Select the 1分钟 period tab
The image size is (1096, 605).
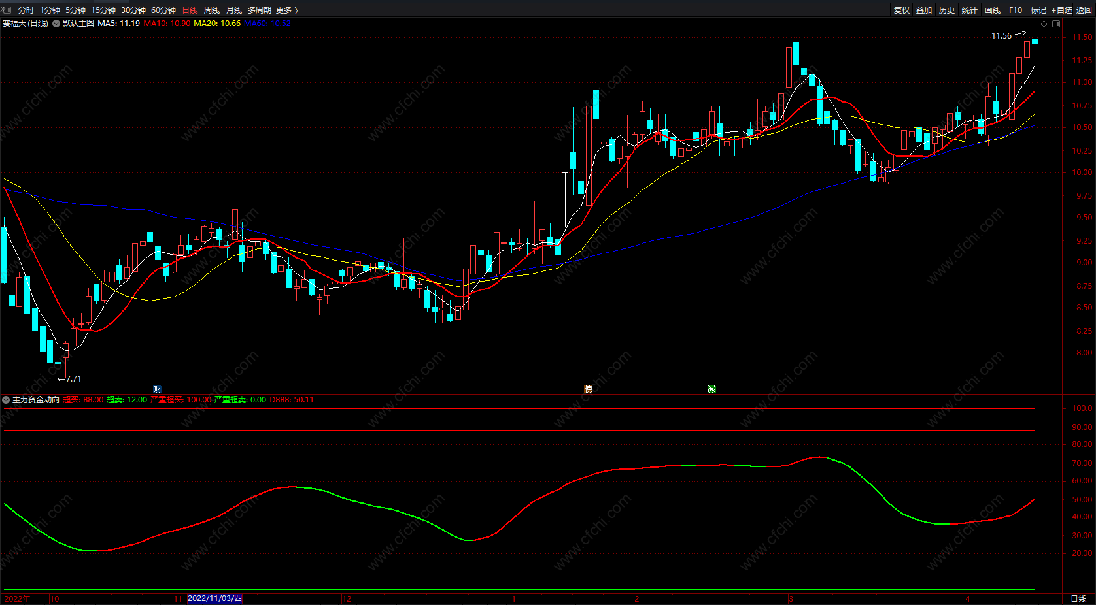coord(50,10)
